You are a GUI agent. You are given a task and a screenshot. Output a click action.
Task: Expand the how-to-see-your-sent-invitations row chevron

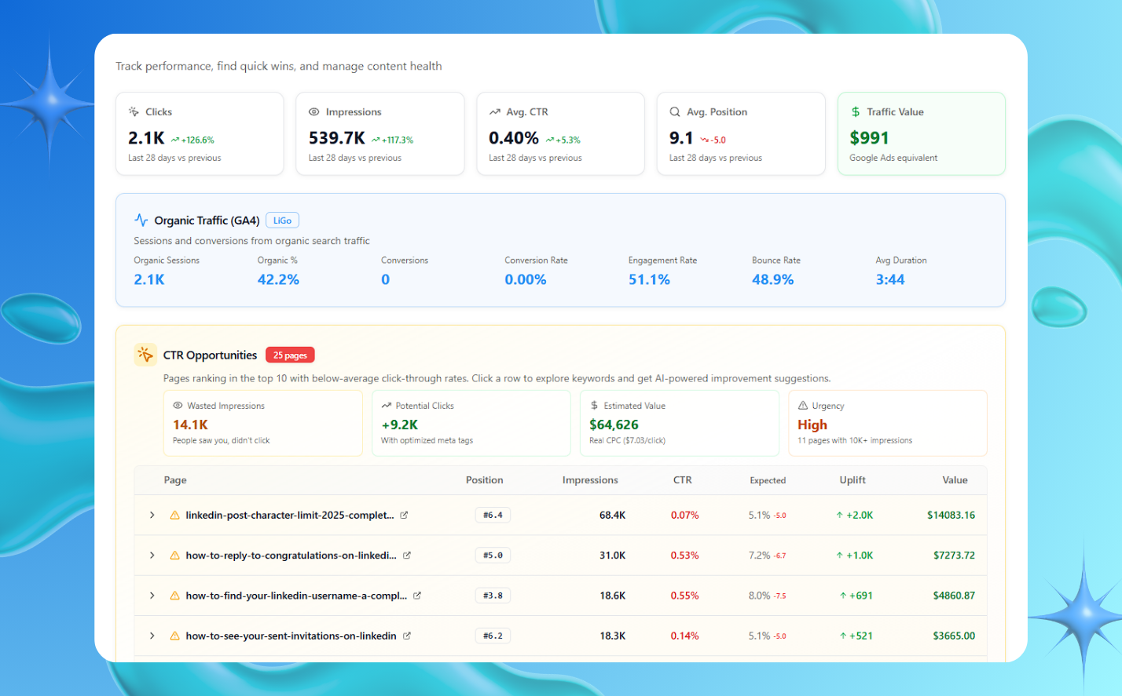pyautogui.click(x=152, y=636)
